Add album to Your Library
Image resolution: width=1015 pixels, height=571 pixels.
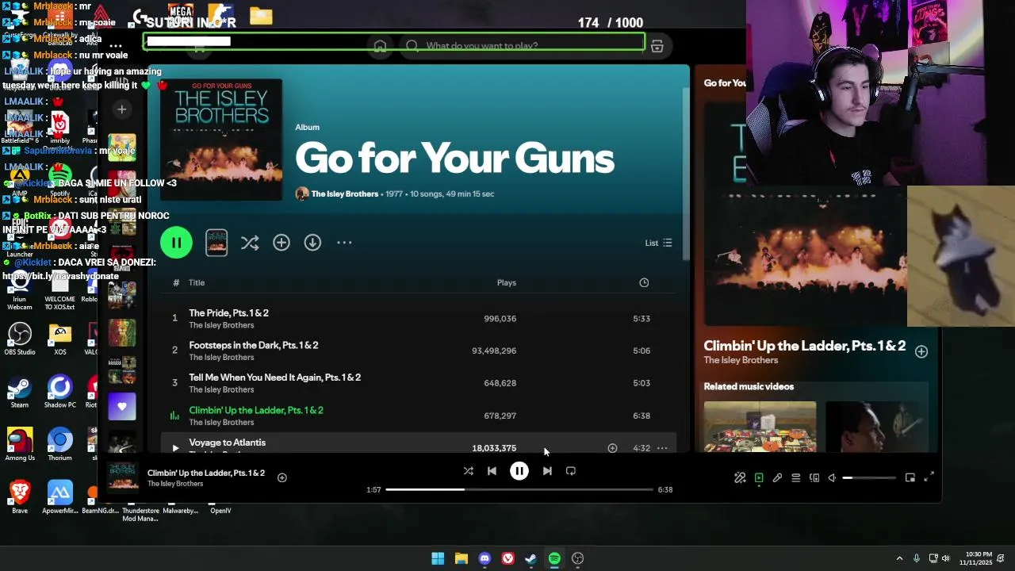click(282, 243)
